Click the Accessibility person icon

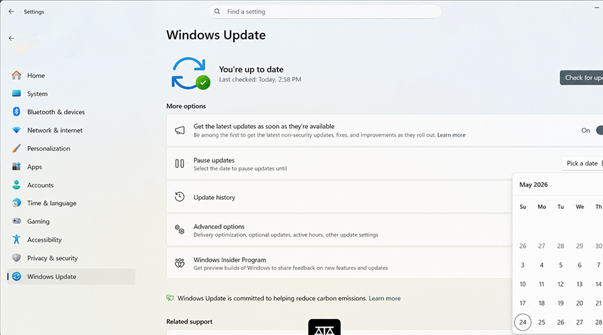(x=17, y=240)
